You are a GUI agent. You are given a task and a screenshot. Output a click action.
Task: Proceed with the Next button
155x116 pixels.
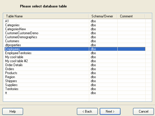110,111
